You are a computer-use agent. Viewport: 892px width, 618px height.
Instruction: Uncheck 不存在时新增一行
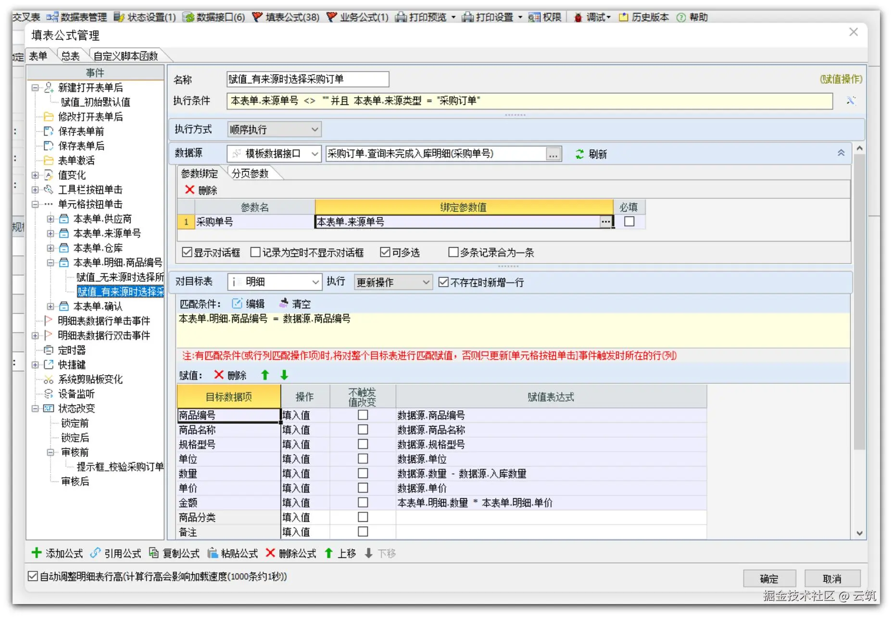(443, 282)
